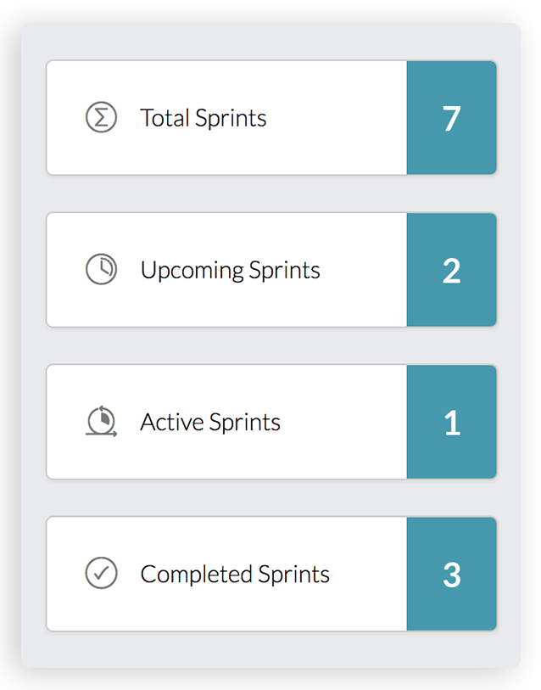541x690 pixels.
Task: Click the checkmark icon beside Completed Sprints
Action: coord(101,573)
